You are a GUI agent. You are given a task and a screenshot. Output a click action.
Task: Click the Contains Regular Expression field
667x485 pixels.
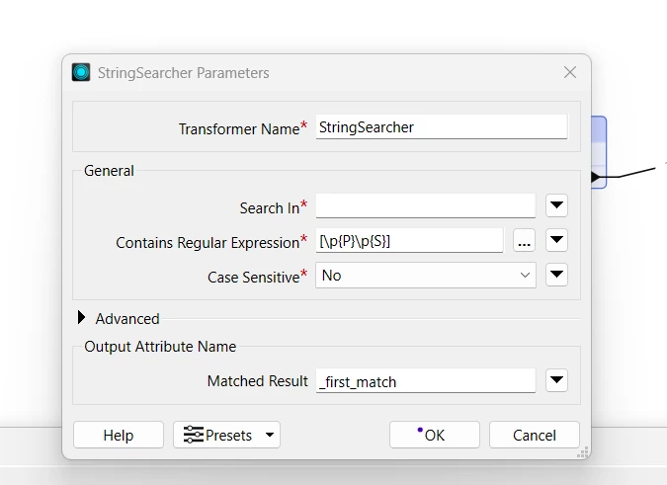coord(409,241)
